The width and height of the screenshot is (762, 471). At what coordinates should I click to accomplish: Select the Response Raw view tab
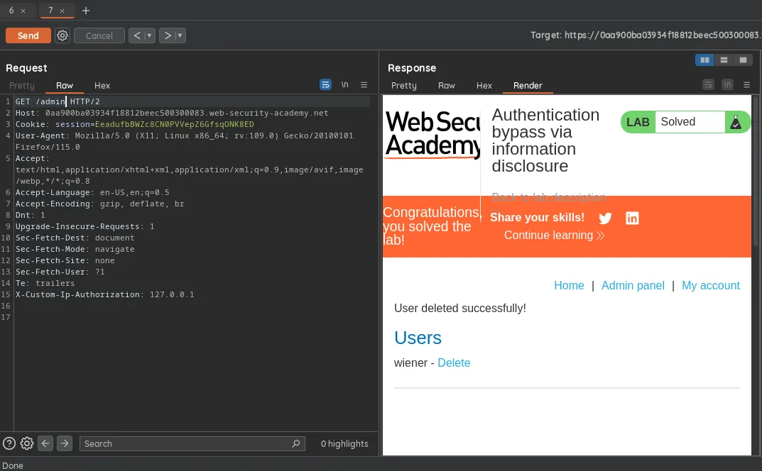pos(447,85)
